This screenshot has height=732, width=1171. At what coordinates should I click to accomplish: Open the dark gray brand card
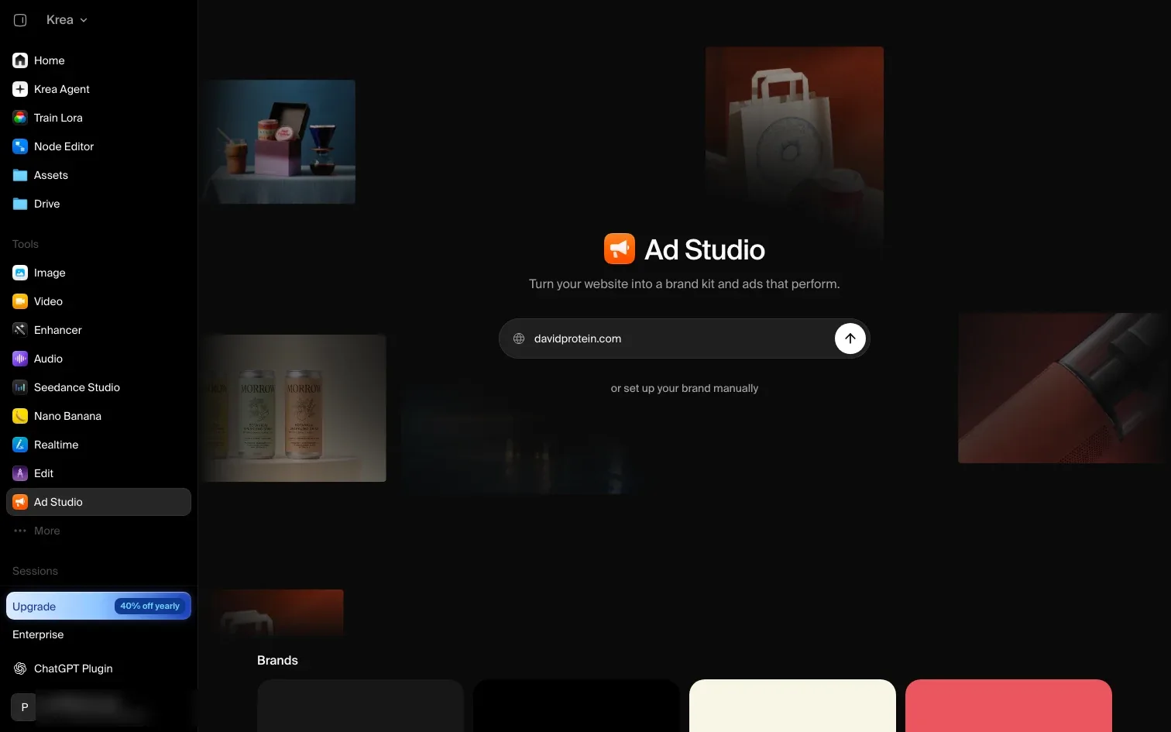click(360, 706)
